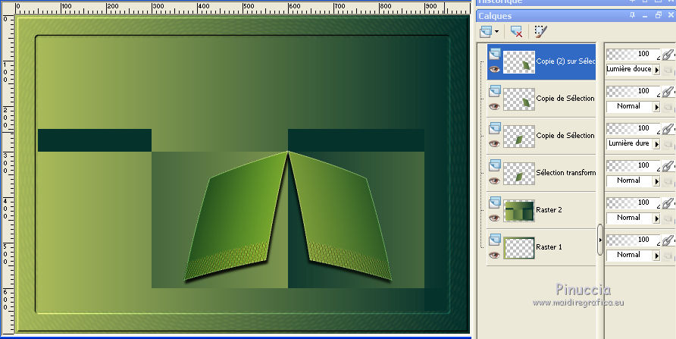Screen dimensions: 676x339
Task: Toggle link icon for Raster 2 layer
Action: pyautogui.click(x=668, y=202)
